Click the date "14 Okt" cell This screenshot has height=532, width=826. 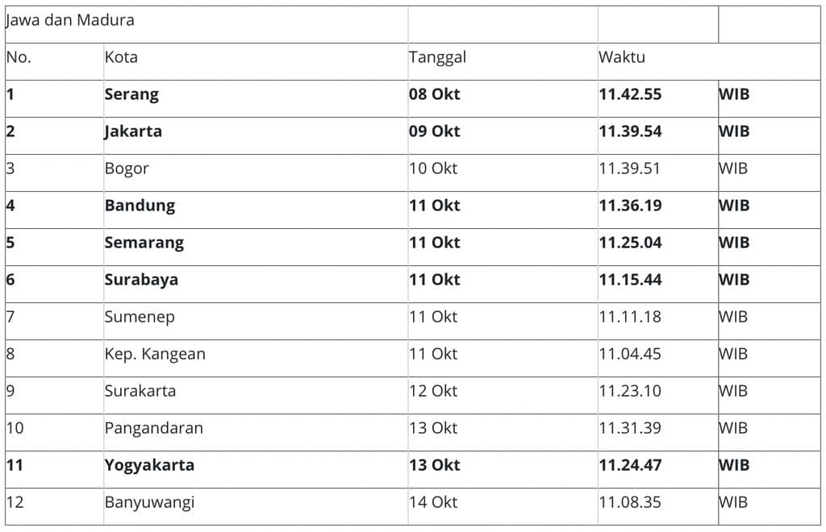[433, 502]
